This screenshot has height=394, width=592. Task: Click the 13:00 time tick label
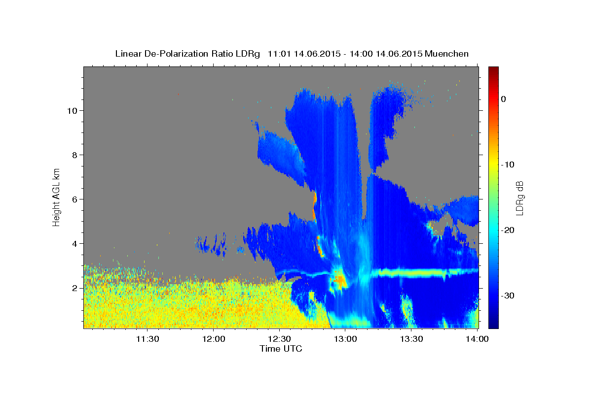pos(346,339)
